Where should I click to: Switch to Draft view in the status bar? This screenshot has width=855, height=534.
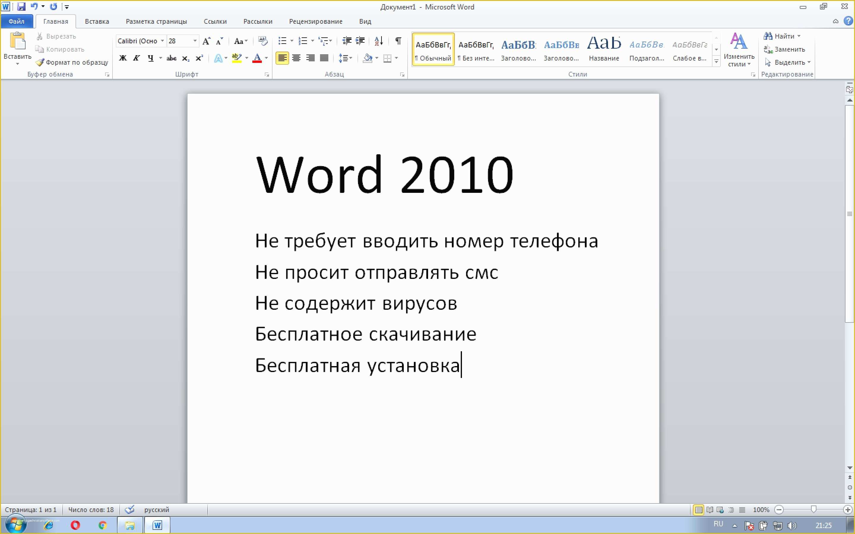pyautogui.click(x=742, y=510)
